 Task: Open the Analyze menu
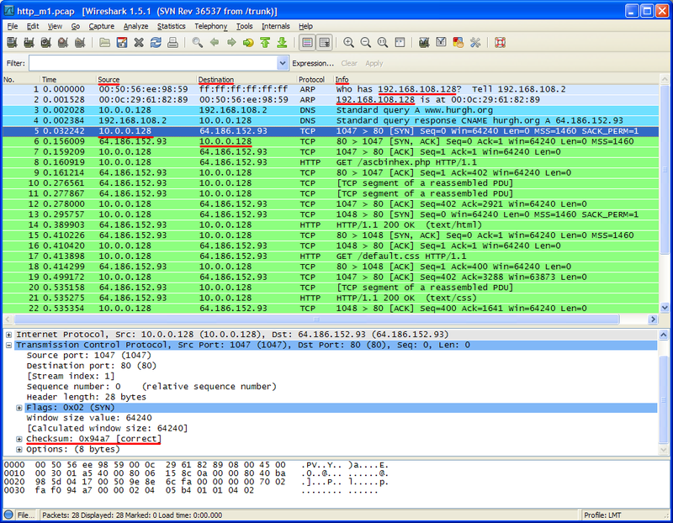[135, 26]
